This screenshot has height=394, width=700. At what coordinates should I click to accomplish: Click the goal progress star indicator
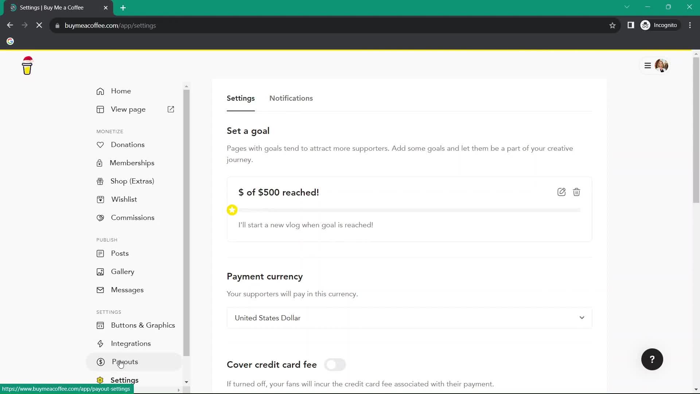click(x=232, y=209)
